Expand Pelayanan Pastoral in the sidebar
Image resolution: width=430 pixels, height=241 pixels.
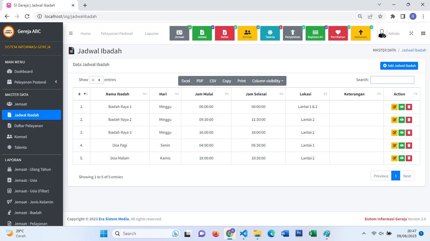click(31, 82)
